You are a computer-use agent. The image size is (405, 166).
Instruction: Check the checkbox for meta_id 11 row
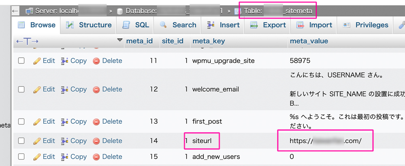[21, 61]
